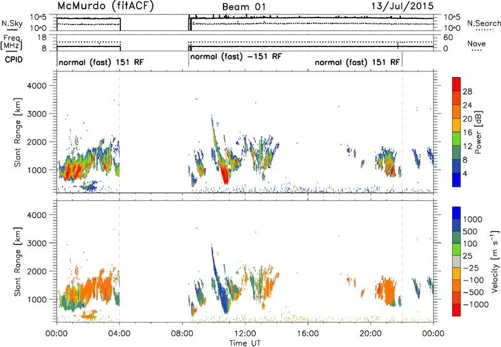Click the dashed vertical marker at 22:00 in velocity panel
Screen dimensions: 501x347
[x=402, y=261]
